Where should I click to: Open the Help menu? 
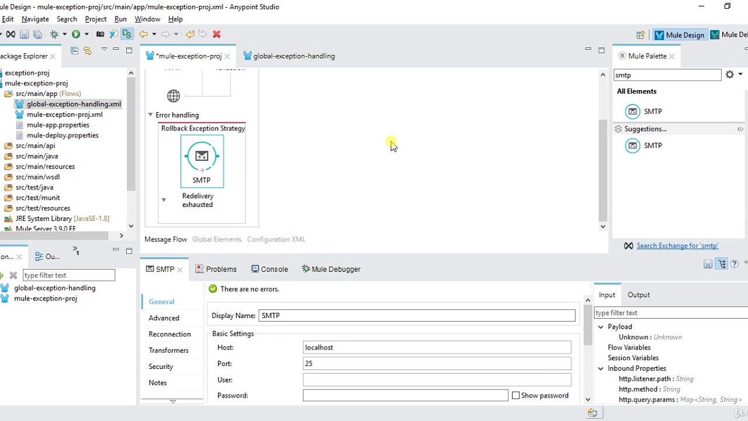pos(175,19)
